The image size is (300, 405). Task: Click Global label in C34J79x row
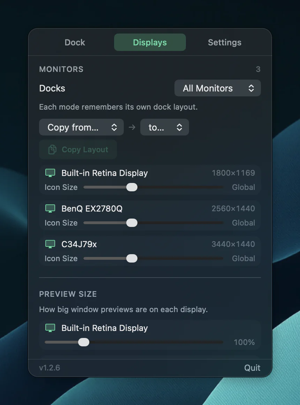click(x=243, y=259)
